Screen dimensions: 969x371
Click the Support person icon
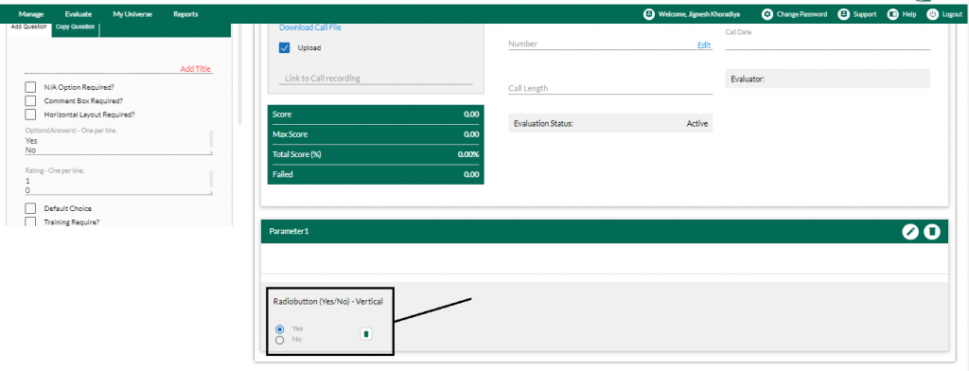[843, 13]
